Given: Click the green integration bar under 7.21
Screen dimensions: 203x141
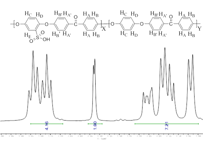Looking at the screenshot, I should [x=167, y=124].
